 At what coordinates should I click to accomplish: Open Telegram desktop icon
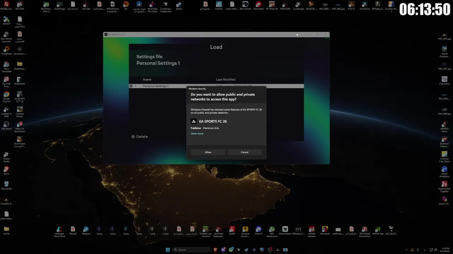86,231
